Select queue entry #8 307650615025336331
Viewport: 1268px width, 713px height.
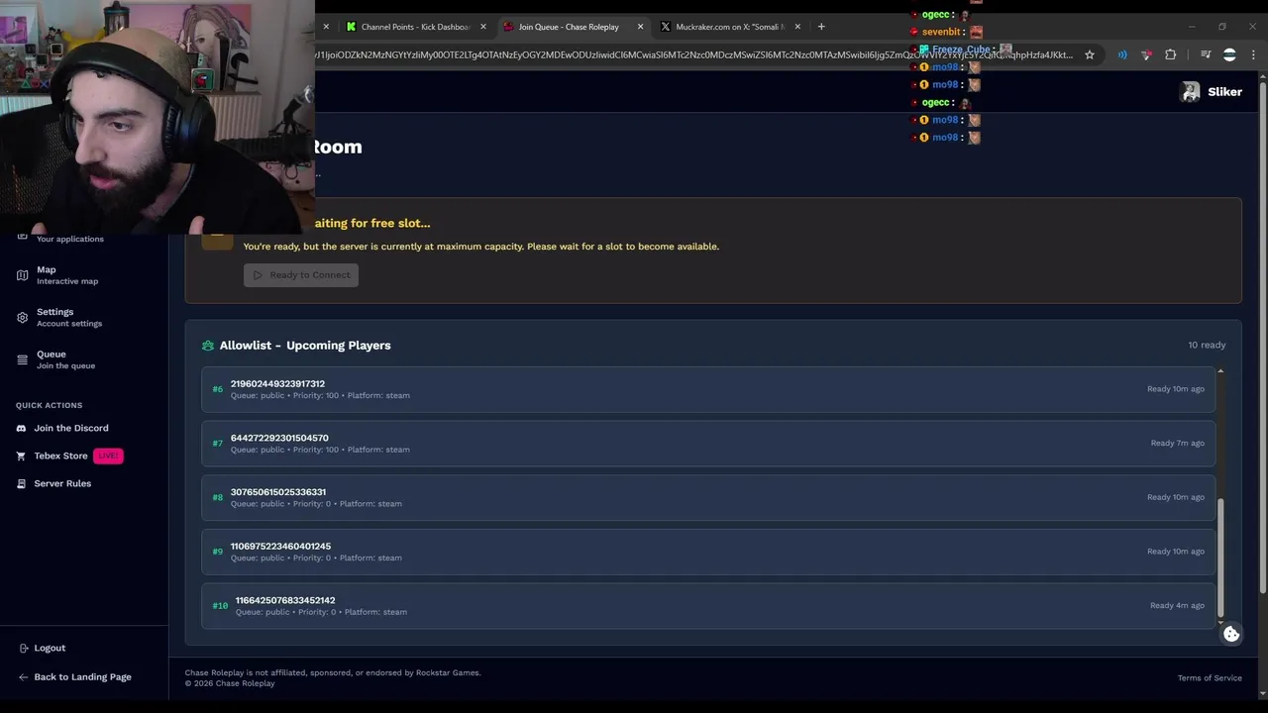[x=708, y=497]
